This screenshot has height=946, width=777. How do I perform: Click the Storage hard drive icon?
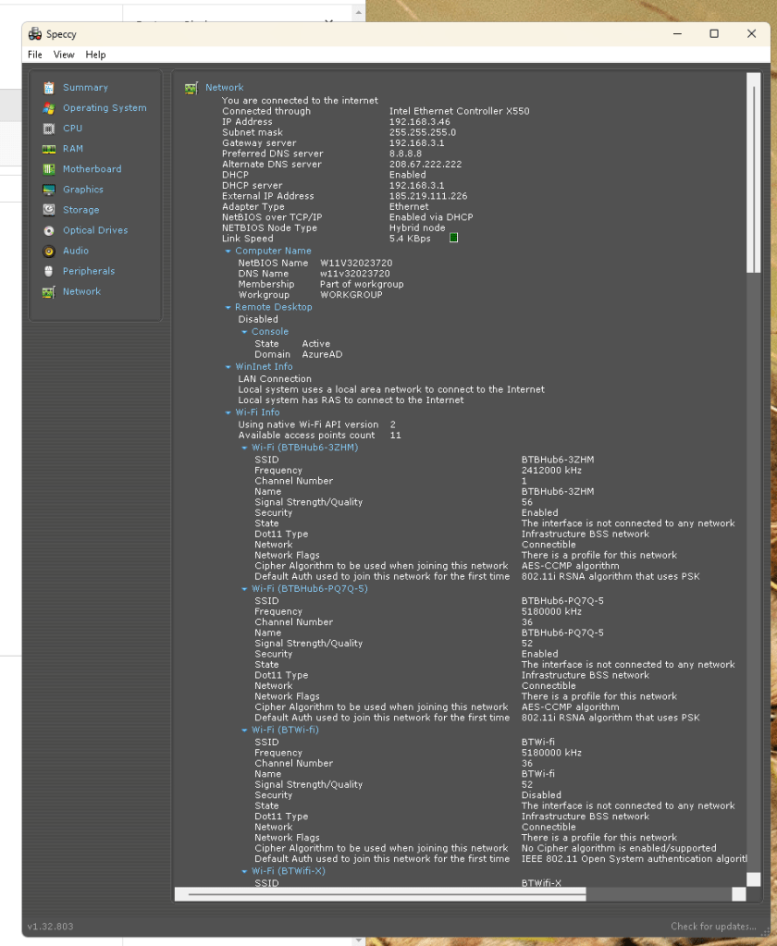click(x=49, y=210)
